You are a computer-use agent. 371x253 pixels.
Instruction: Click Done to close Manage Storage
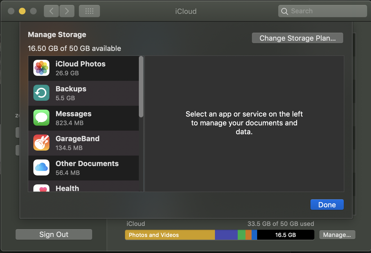pos(327,205)
